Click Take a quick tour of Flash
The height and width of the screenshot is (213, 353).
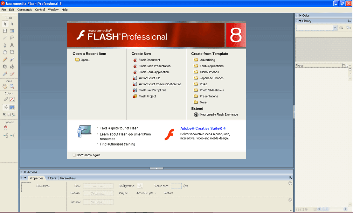point(119,128)
